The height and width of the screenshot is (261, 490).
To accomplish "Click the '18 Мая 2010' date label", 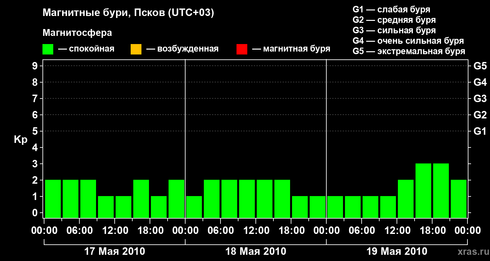I will pos(256,251).
